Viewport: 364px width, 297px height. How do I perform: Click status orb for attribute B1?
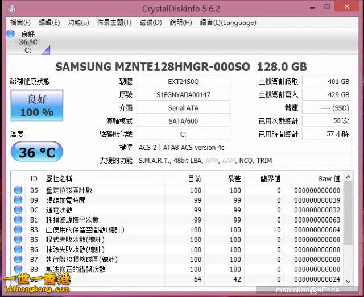click(x=18, y=220)
